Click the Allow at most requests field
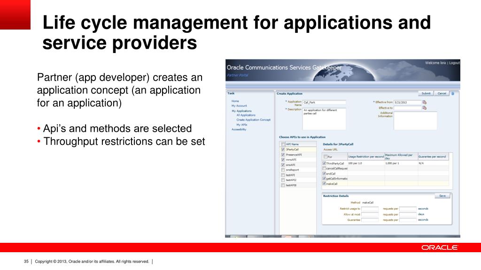This screenshot has height=270, width=481. point(370,214)
